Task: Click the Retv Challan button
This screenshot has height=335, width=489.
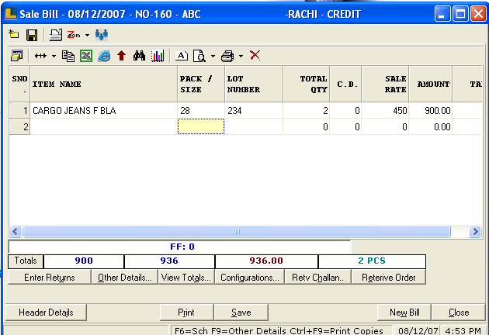Action: (x=317, y=278)
